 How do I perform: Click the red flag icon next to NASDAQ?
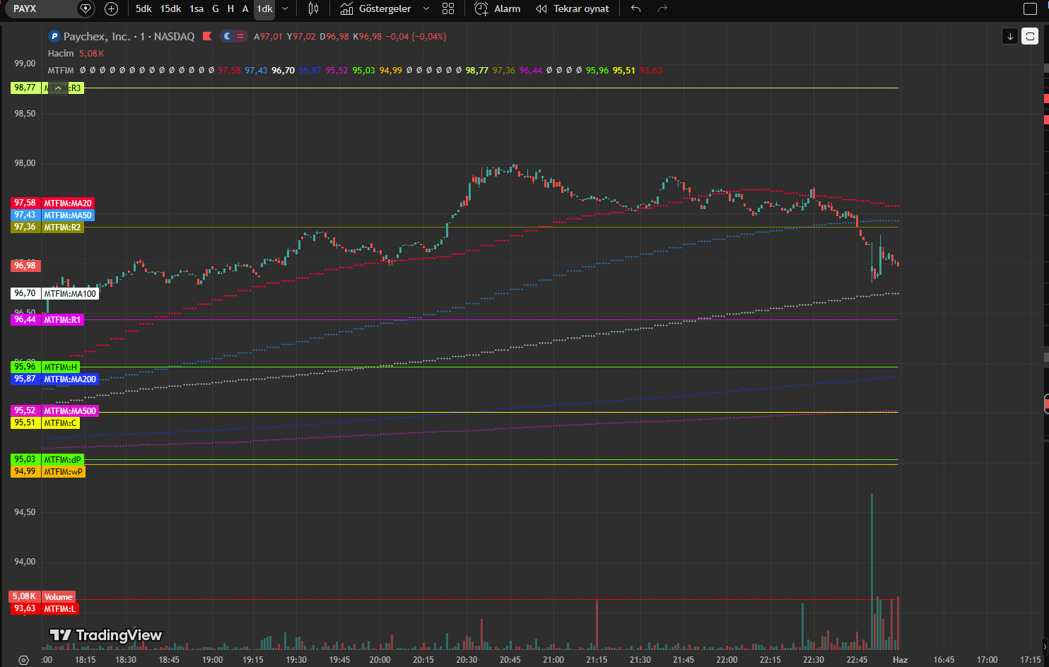[207, 37]
